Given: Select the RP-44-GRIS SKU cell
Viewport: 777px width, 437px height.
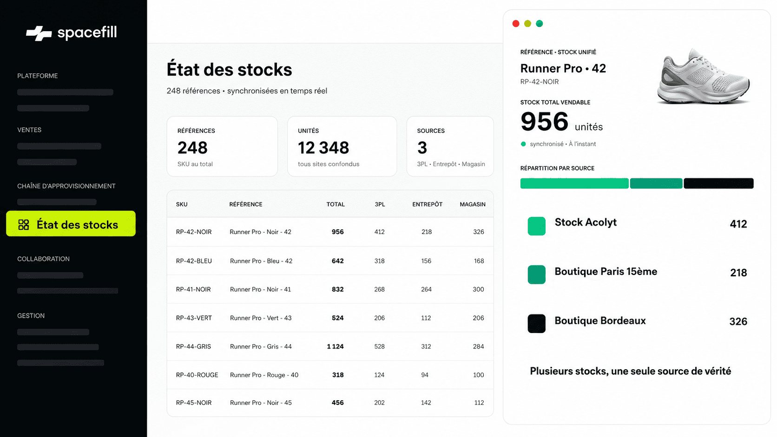Looking at the screenshot, I should pos(193,346).
